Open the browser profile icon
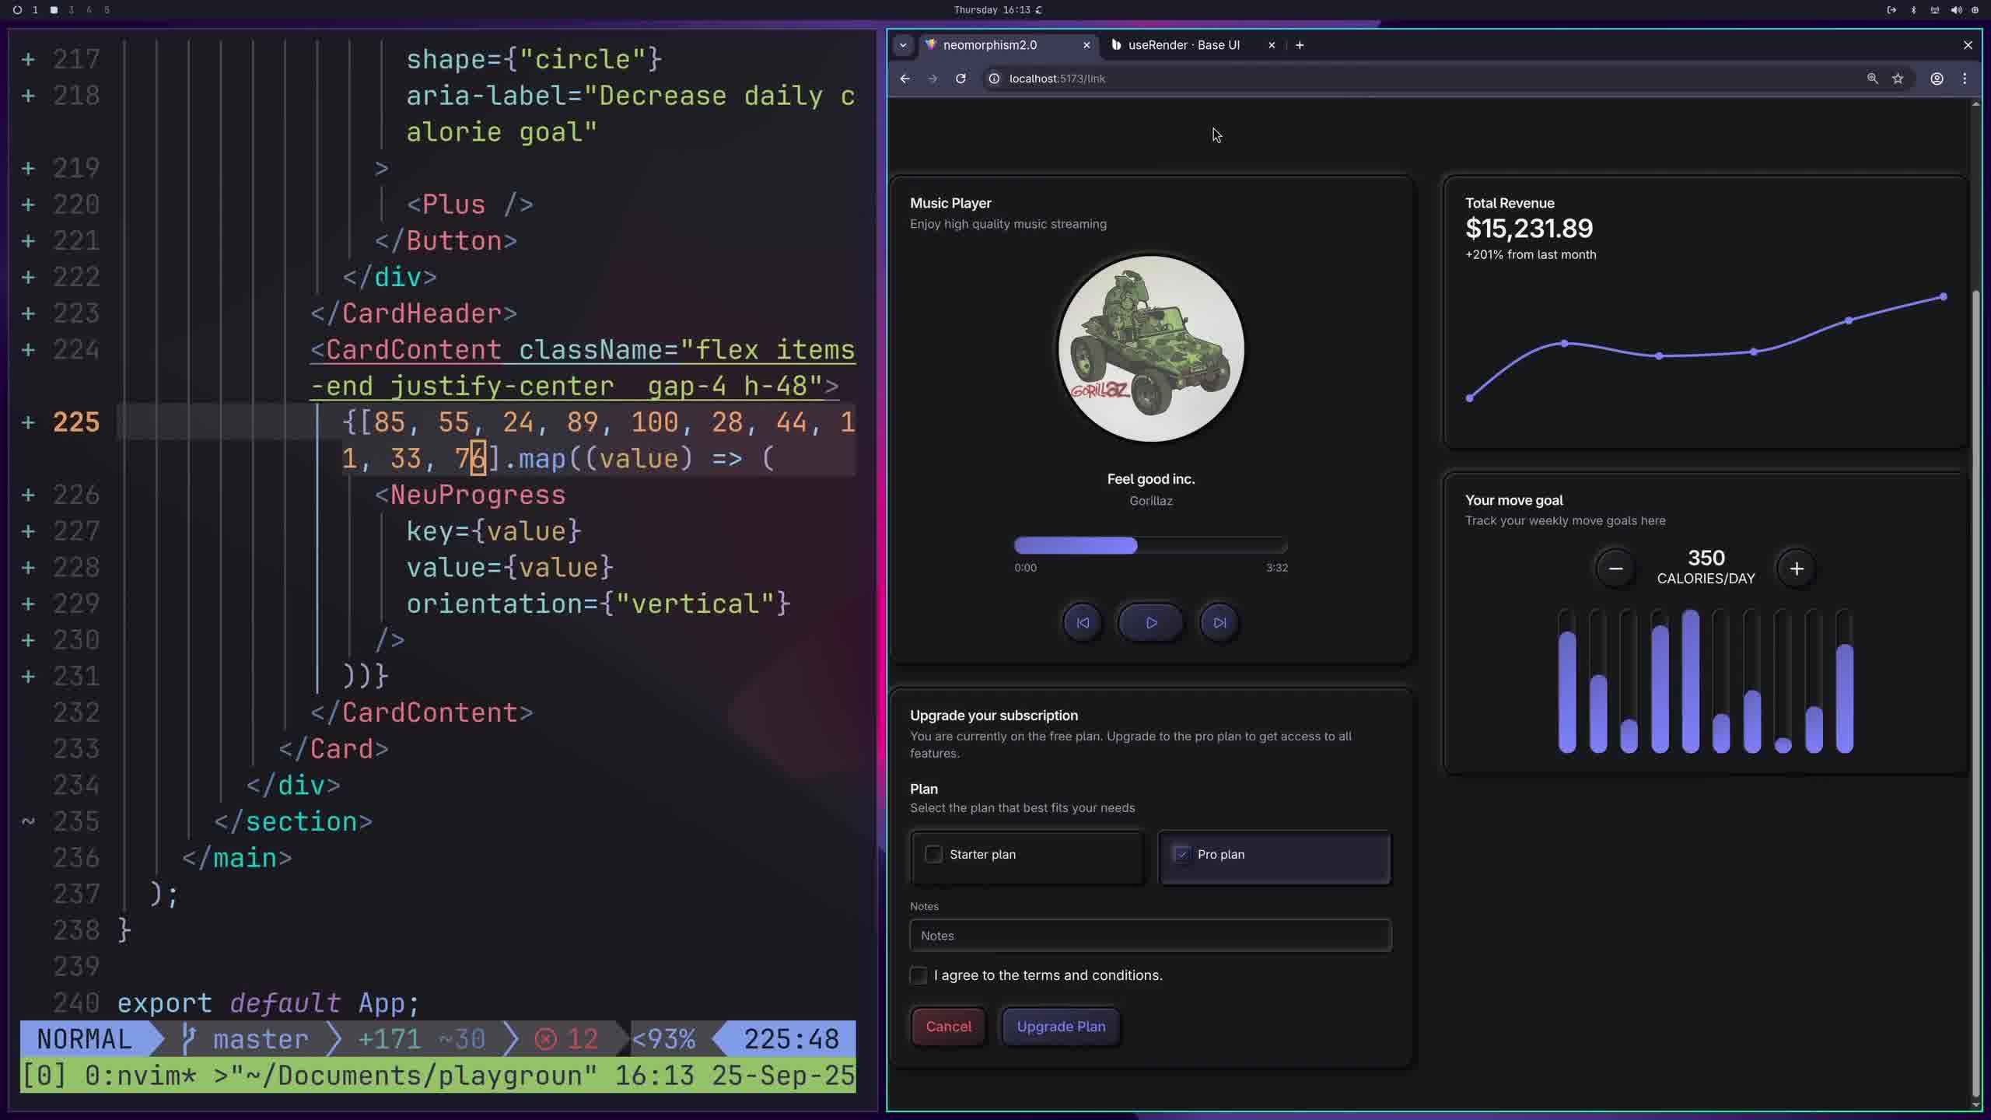 coord(1937,79)
